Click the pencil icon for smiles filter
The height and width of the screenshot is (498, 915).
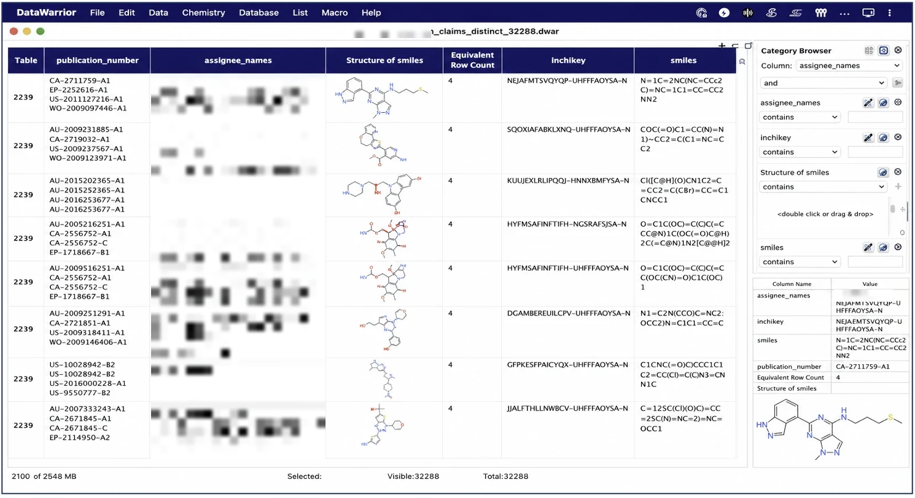[868, 248]
